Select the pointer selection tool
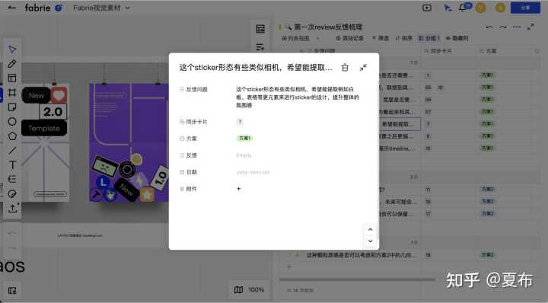Image resolution: width=548 pixels, height=303 pixels. click(x=12, y=49)
